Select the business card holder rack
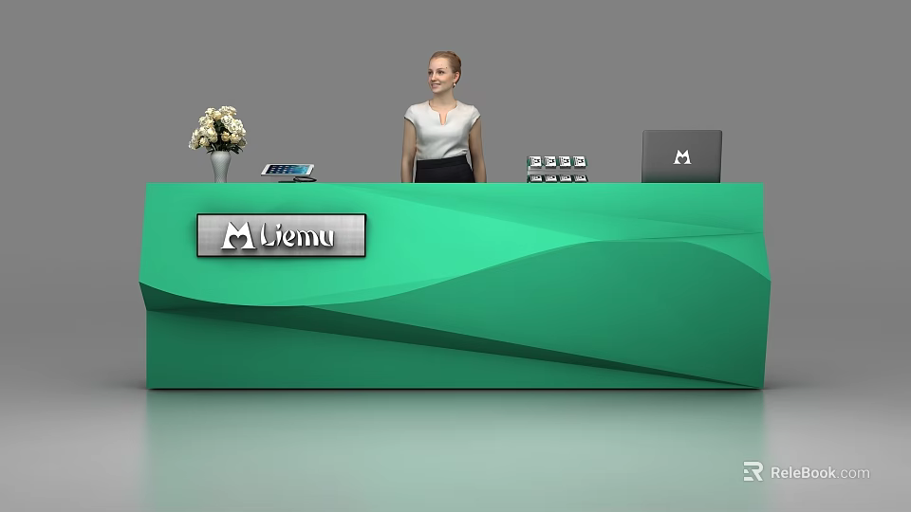Image resolution: width=911 pixels, height=512 pixels. 557,169
